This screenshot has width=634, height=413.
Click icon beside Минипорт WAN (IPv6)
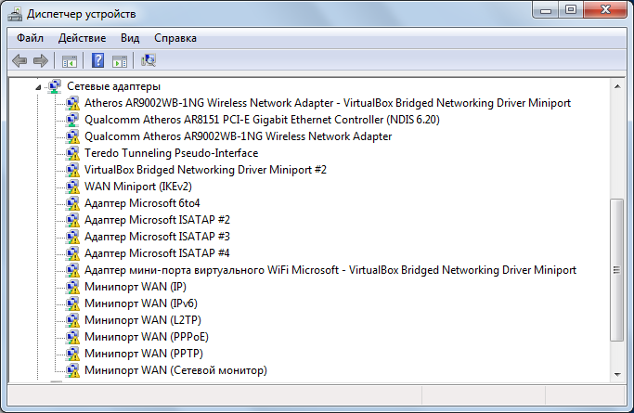click(x=72, y=303)
